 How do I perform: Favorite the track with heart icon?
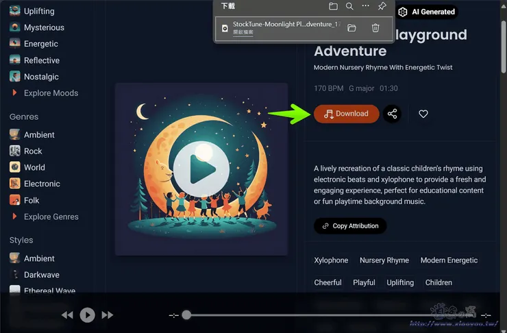(423, 114)
